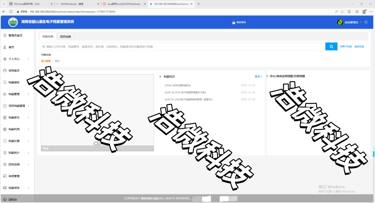Click the 档案处置 document icon
This screenshot has width=375, height=203.
tap(5, 141)
